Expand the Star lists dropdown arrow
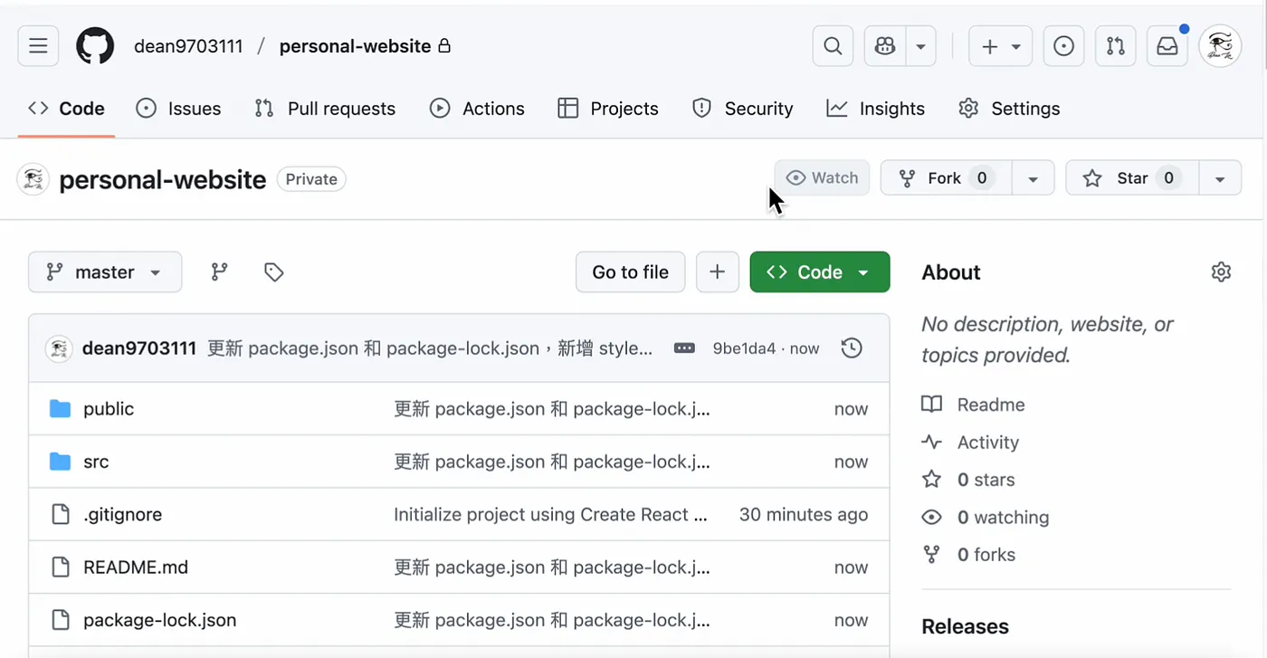The image size is (1267, 658). click(1220, 178)
